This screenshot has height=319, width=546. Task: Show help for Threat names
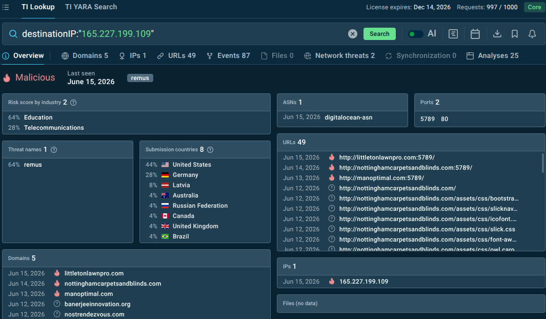pyautogui.click(x=54, y=150)
